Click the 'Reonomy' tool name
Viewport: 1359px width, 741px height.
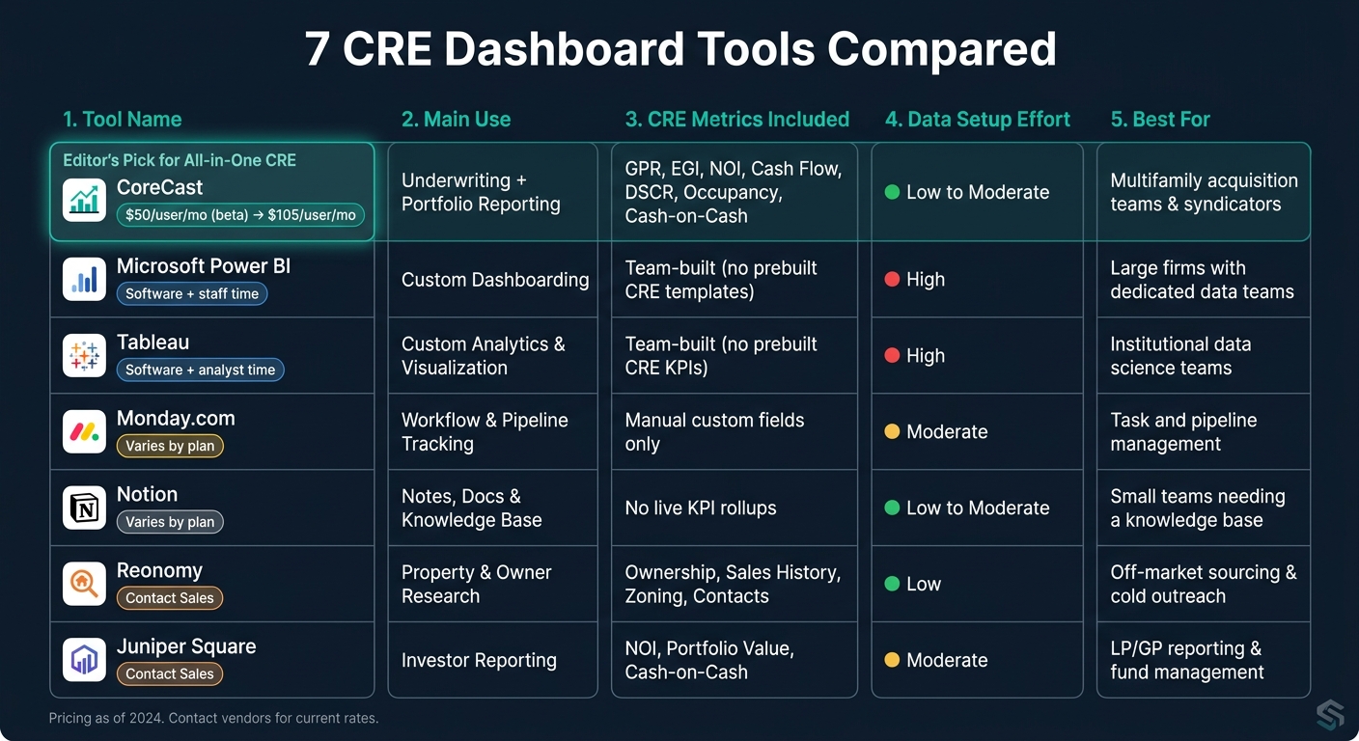[159, 570]
